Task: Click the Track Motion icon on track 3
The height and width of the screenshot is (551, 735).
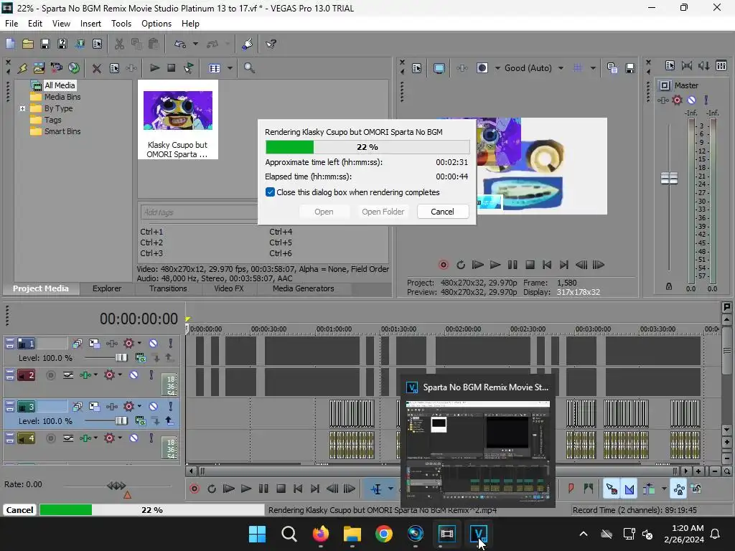Action: [94, 407]
